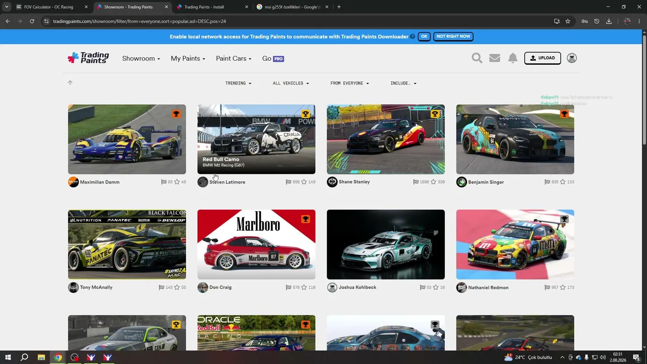The image size is (647, 364).
Task: Switch to the Trading Paints - Install tab
Action: [x=212, y=7]
